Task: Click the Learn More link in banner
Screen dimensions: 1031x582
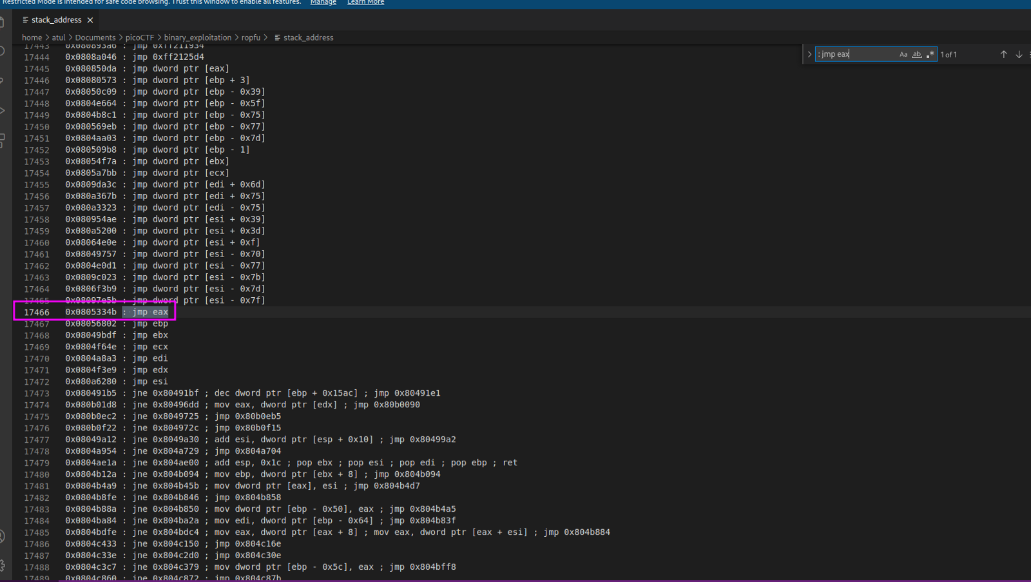Action: [x=365, y=3]
